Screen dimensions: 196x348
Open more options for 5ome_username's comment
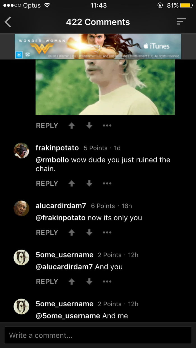107,281
